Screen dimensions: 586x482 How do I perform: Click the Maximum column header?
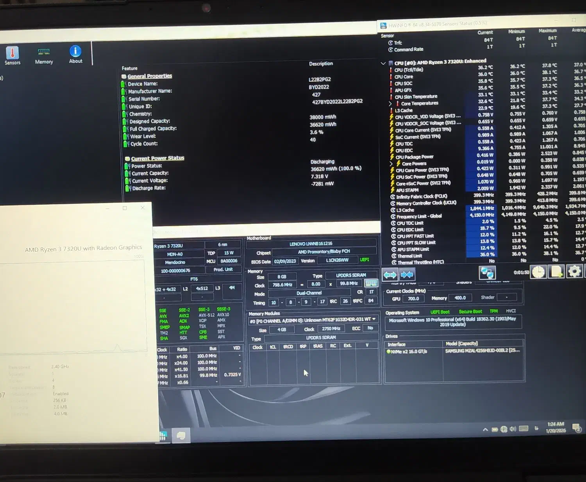tap(547, 30)
